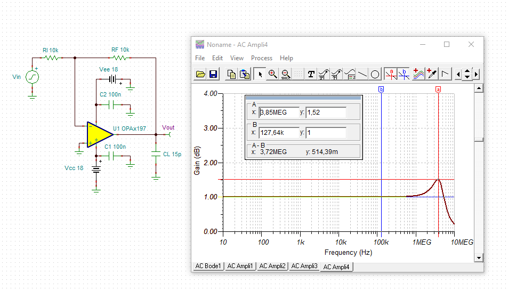
Task: Open the File menu
Action: coord(200,58)
